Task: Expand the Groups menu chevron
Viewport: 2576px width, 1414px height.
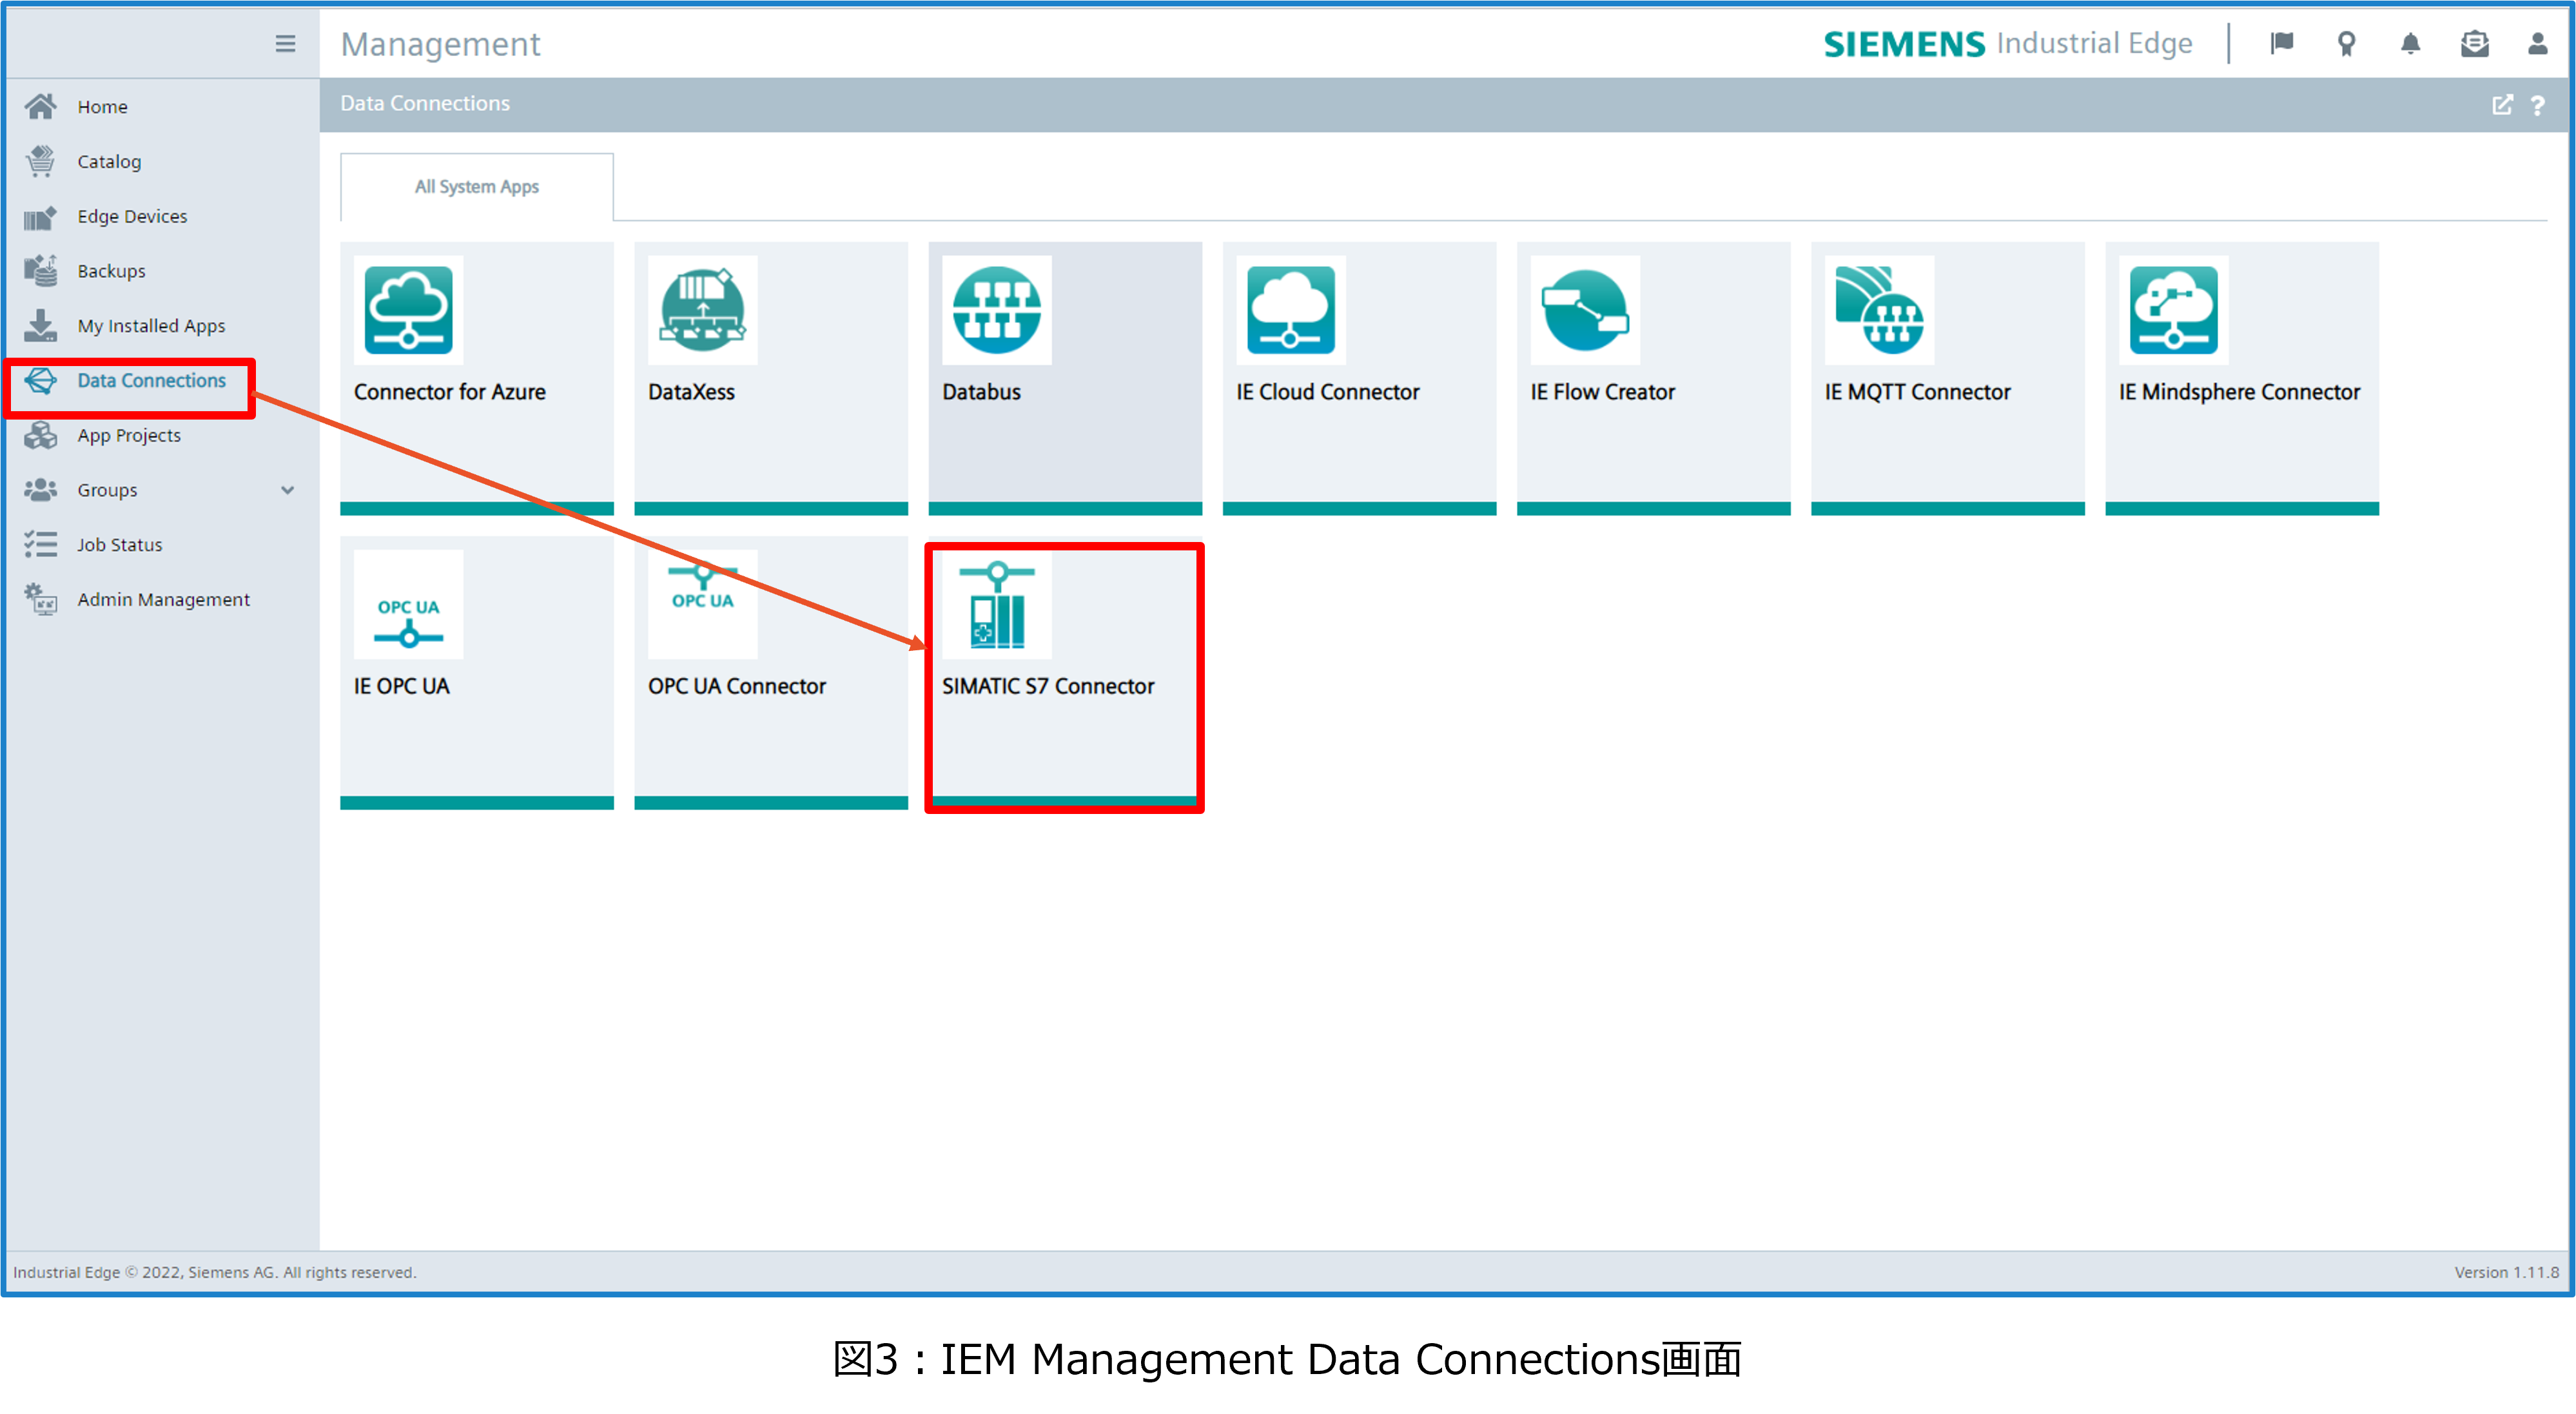Action: point(288,490)
